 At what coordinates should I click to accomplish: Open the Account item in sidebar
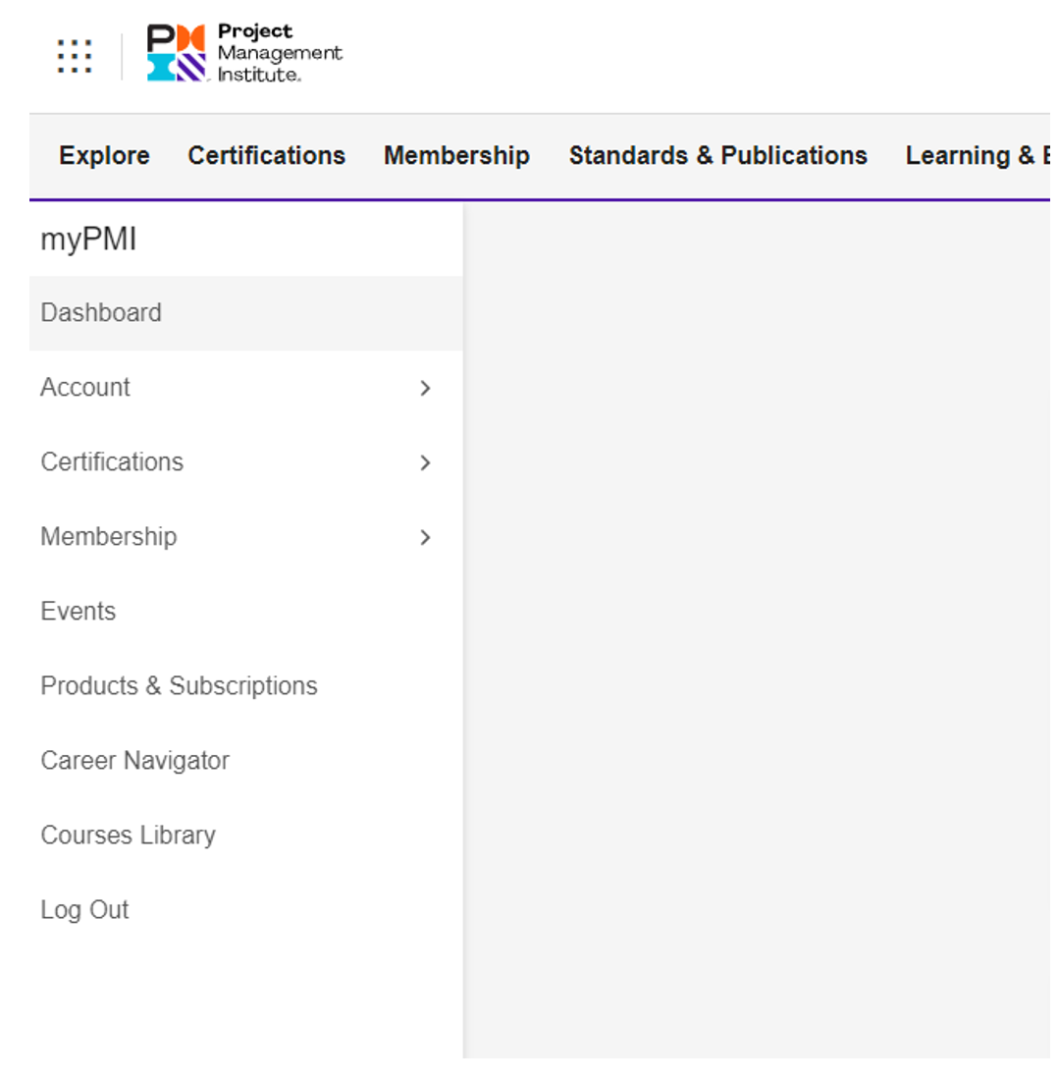click(245, 388)
